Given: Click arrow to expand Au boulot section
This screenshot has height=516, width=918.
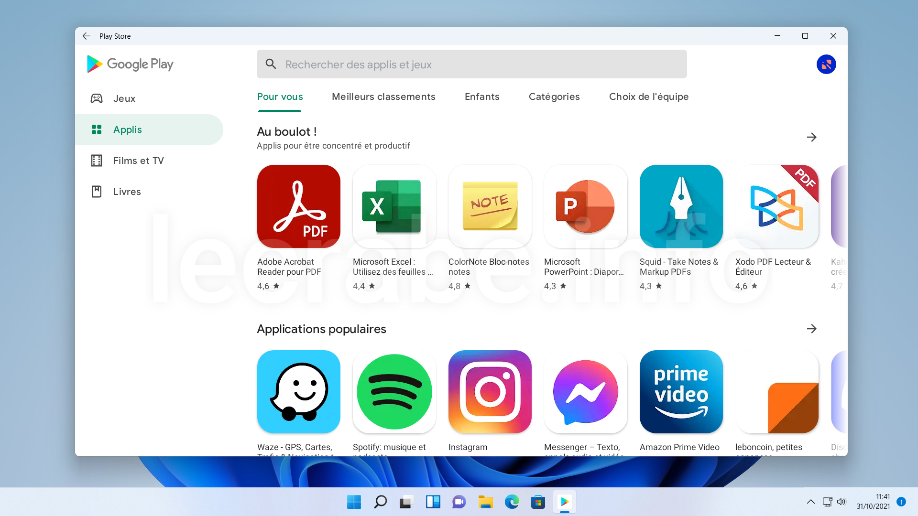Looking at the screenshot, I should (811, 137).
